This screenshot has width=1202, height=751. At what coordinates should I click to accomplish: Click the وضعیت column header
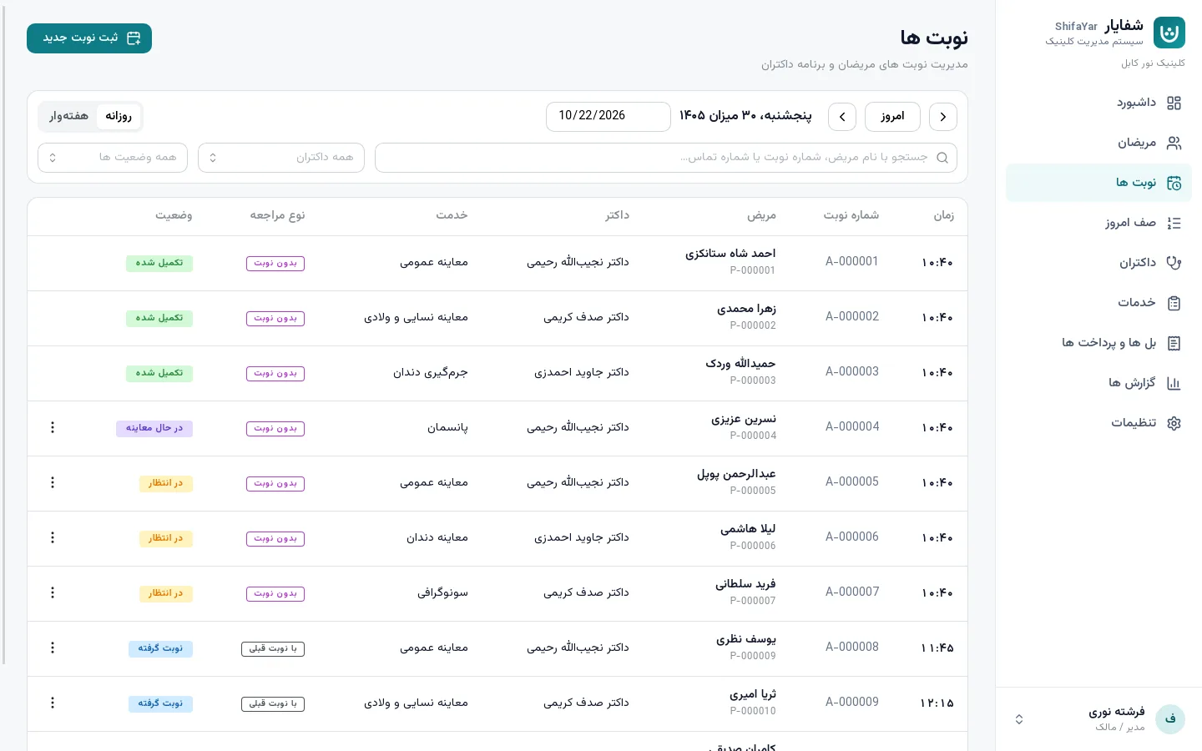pos(174,215)
